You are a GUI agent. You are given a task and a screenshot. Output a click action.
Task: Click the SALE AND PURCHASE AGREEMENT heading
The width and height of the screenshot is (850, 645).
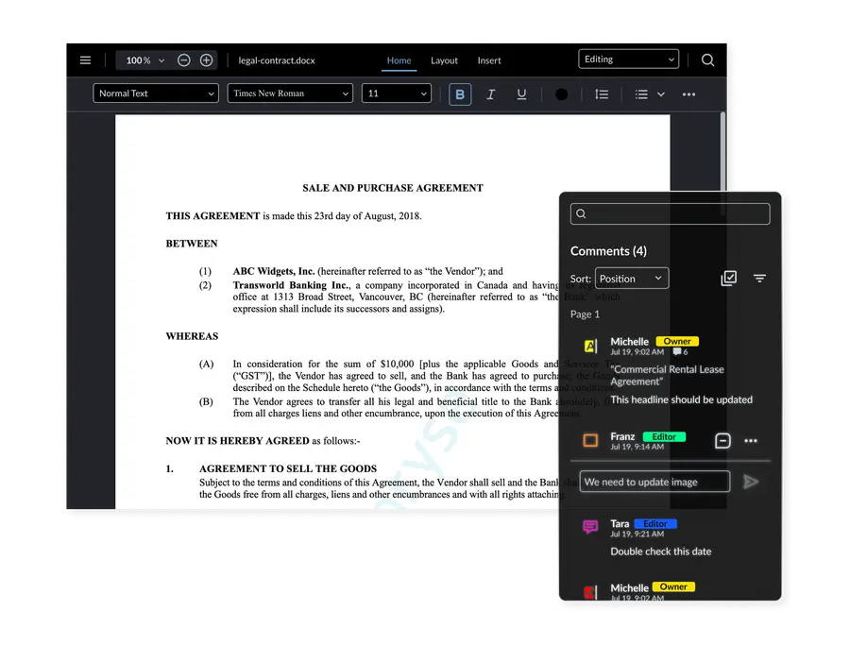coord(393,188)
